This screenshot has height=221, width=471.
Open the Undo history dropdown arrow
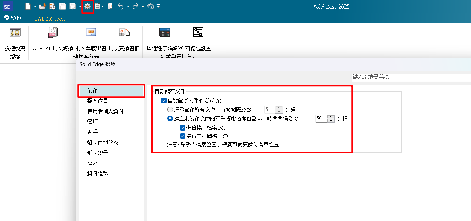(128, 6)
